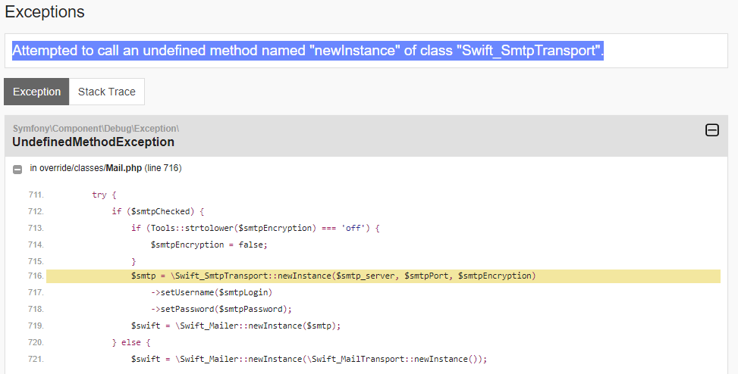Open the Stack Trace tab
Viewport: 738px width, 374px height.
107,92
